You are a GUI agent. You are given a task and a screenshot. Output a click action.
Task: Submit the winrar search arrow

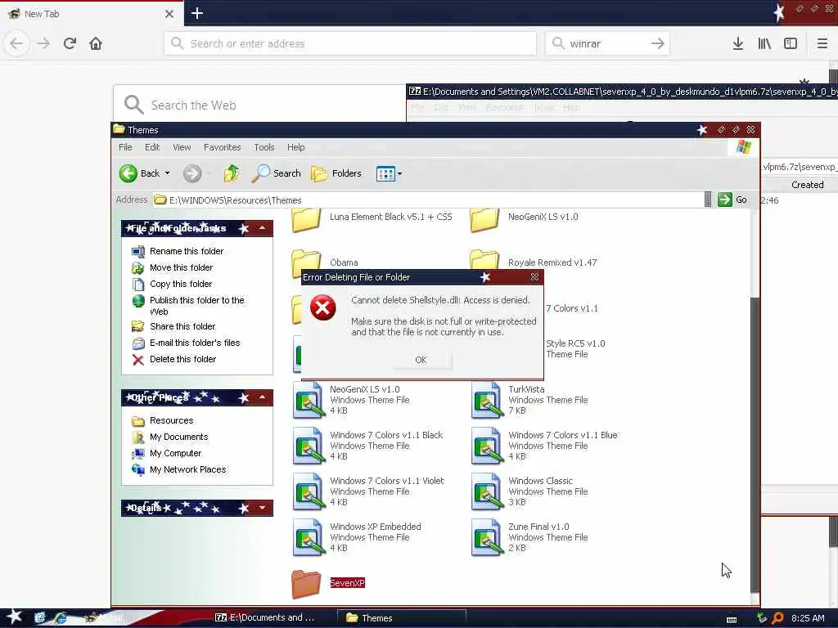click(x=658, y=43)
